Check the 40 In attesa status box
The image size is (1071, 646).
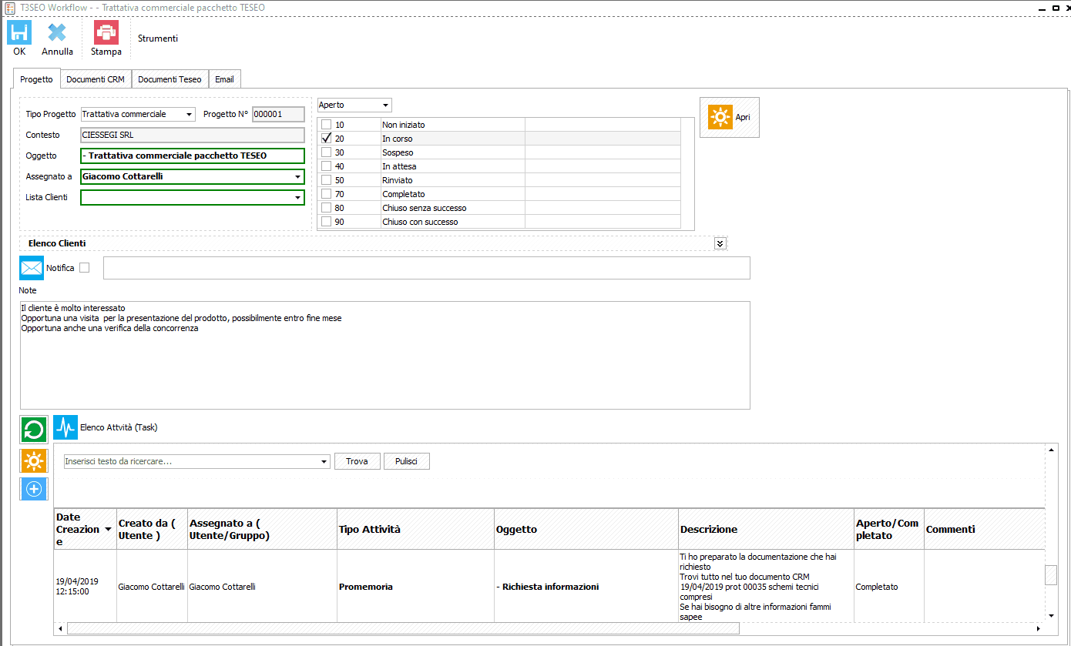coord(327,166)
